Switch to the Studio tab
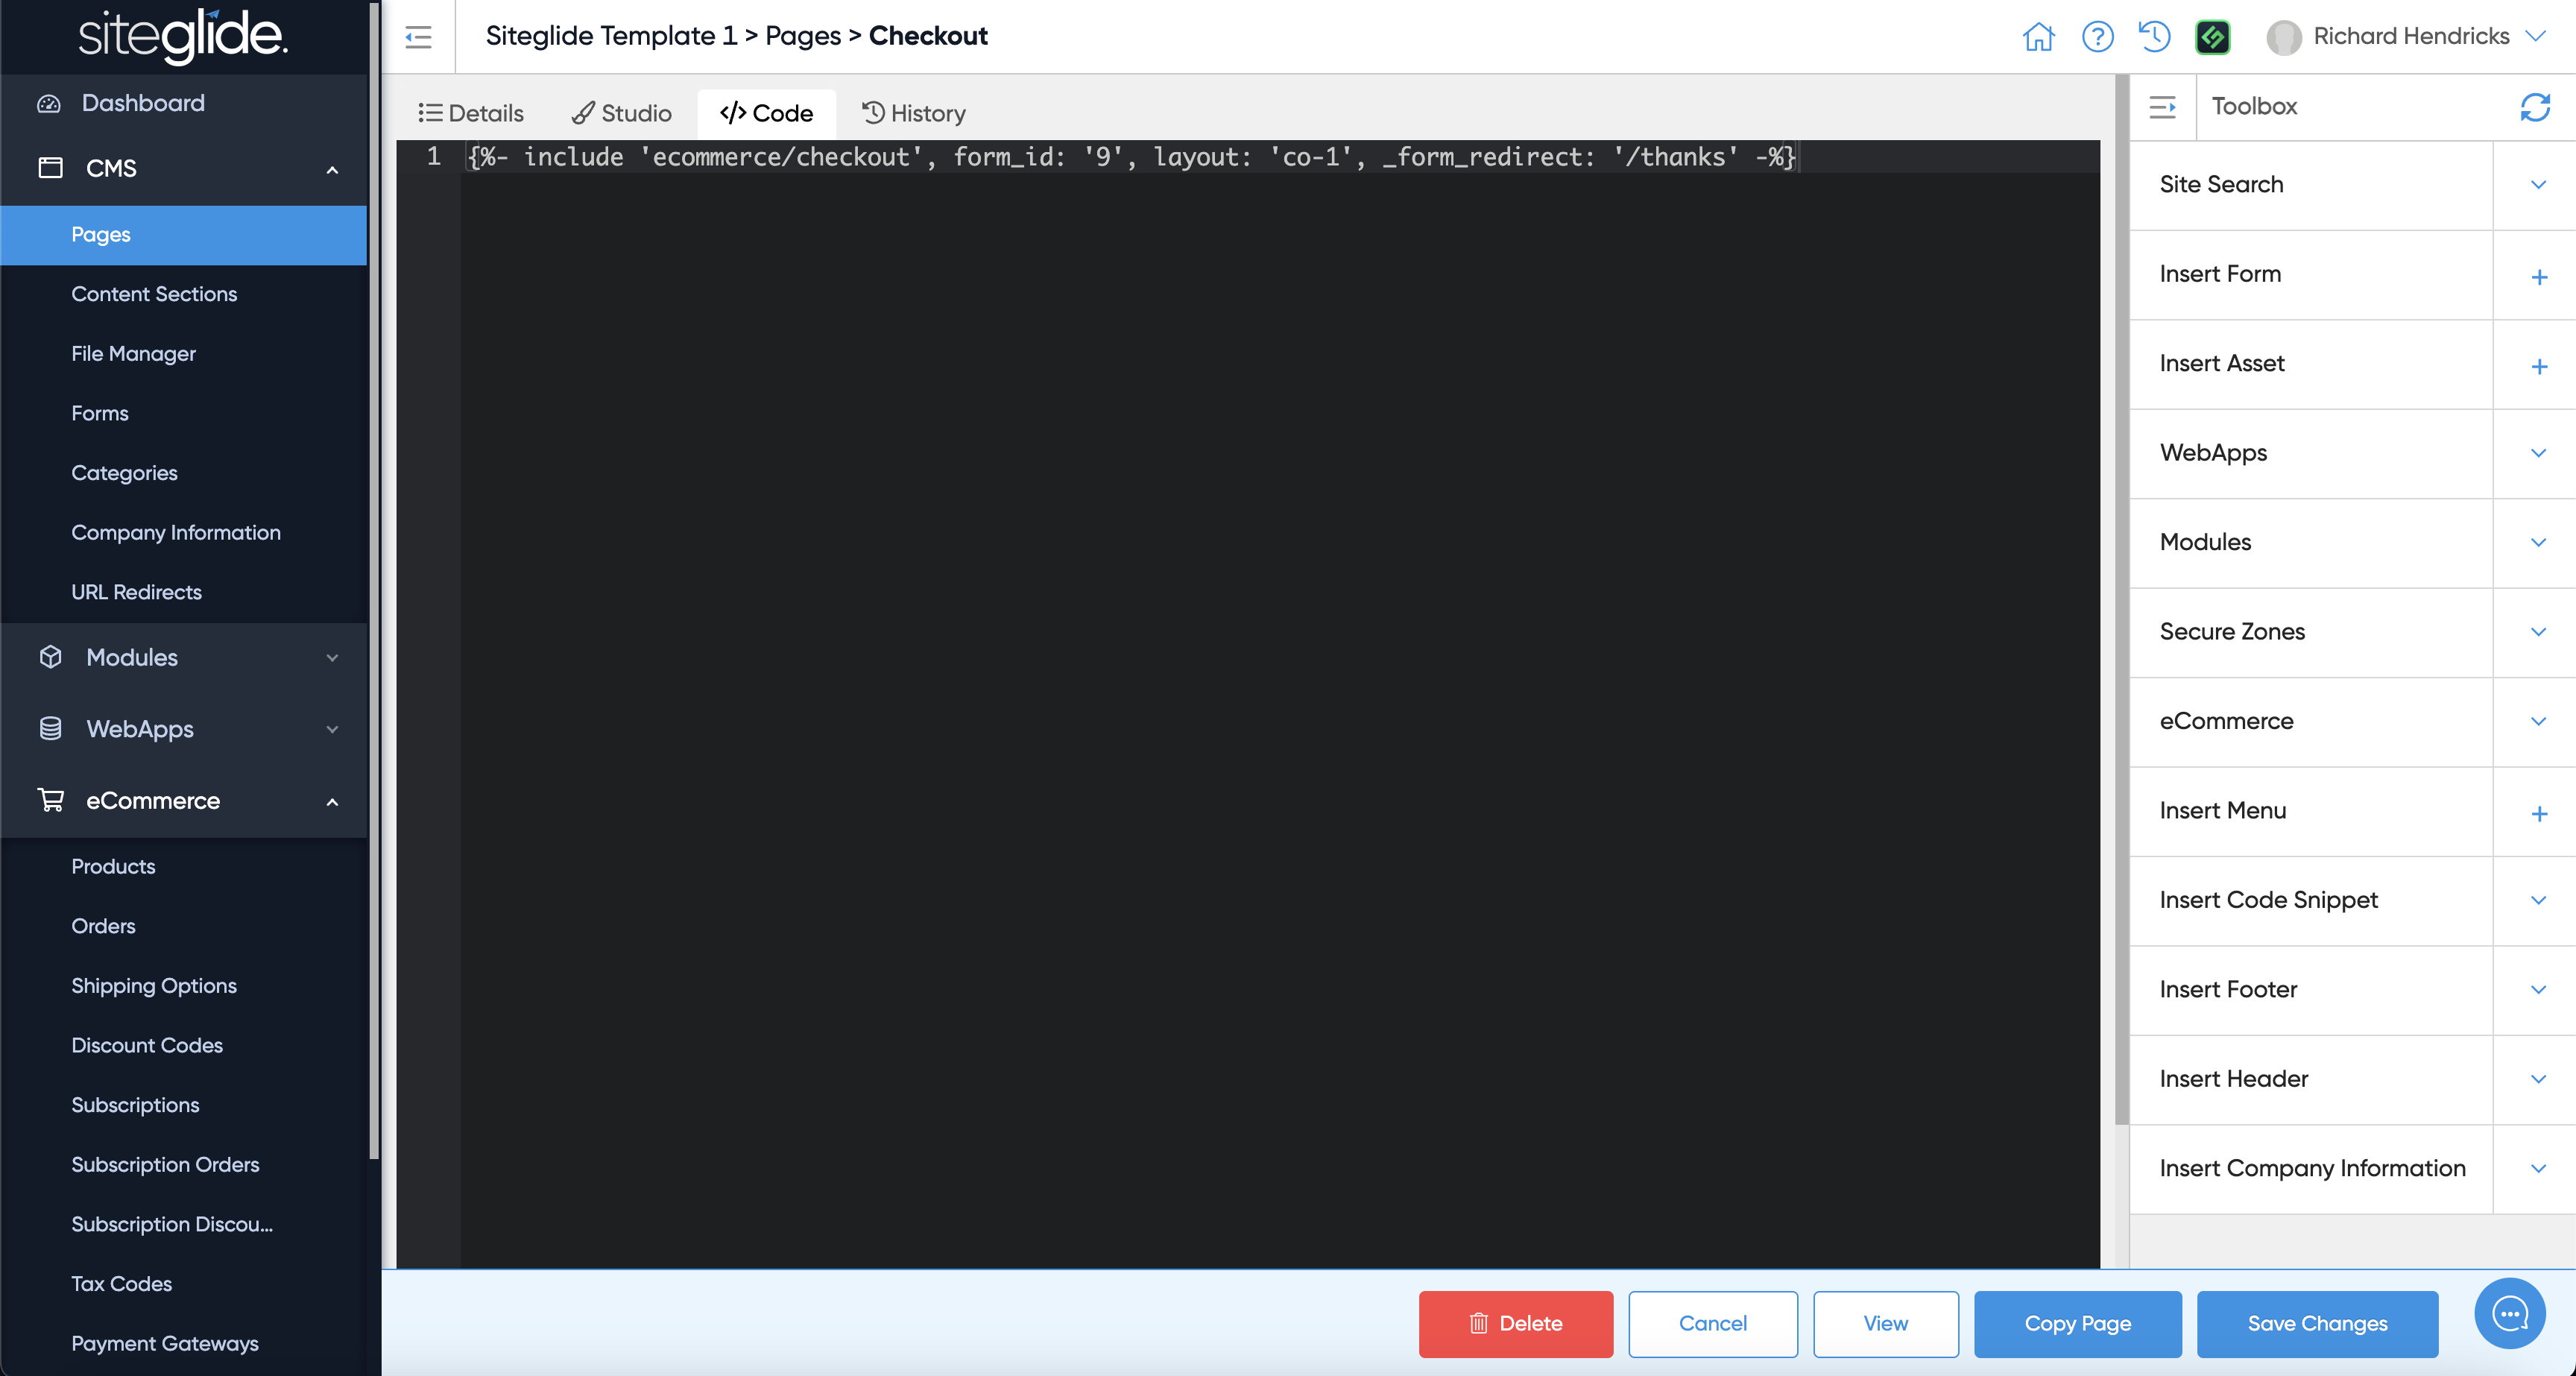Screen dimensions: 2576x1376 tap(622, 113)
